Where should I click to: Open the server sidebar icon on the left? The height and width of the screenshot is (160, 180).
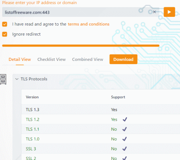[x=3, y=79]
